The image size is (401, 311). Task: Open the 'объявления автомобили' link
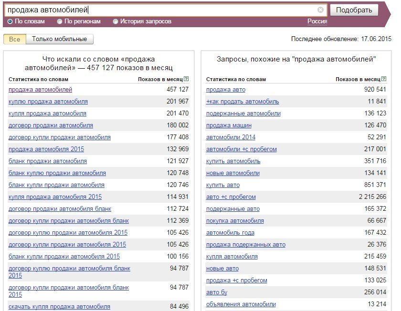pos(241,304)
